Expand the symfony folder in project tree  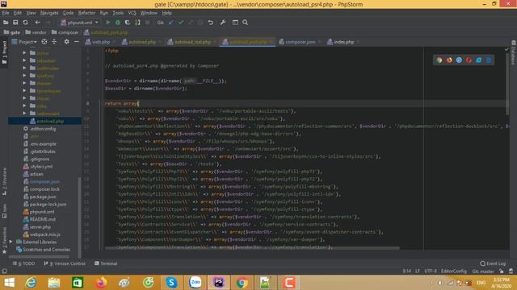tap(24, 76)
